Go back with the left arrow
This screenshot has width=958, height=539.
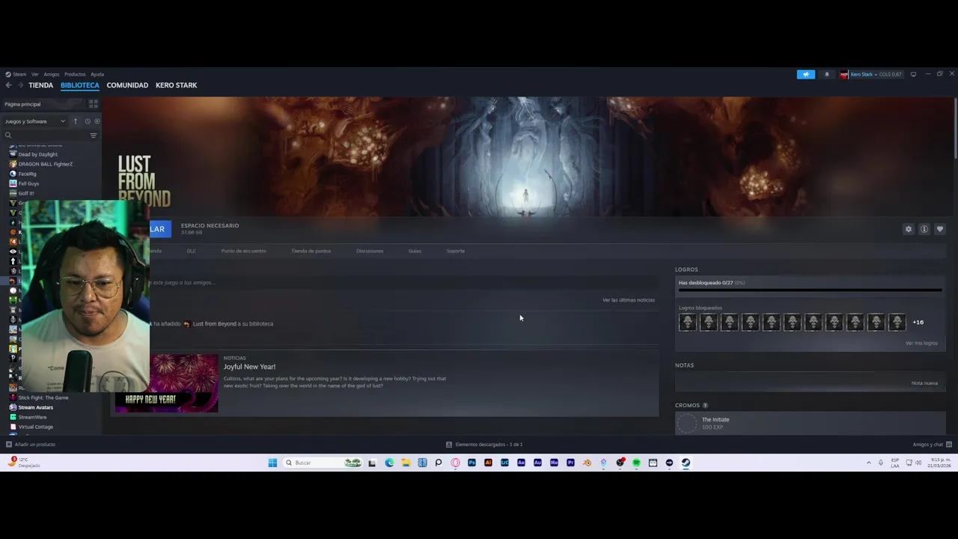[8, 85]
